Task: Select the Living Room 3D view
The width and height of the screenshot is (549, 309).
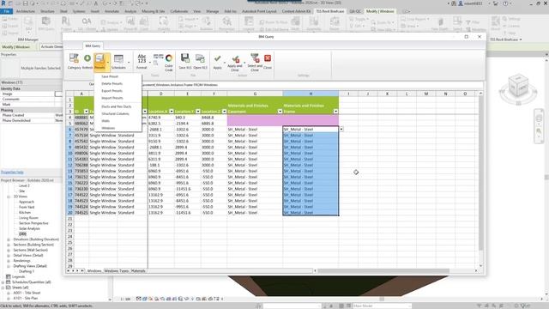Action: coord(28,218)
